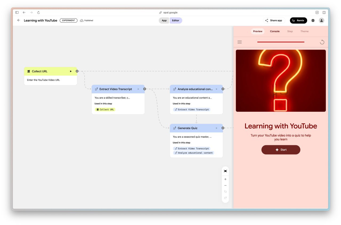
Task: Select the Preview tab
Action: (x=258, y=31)
